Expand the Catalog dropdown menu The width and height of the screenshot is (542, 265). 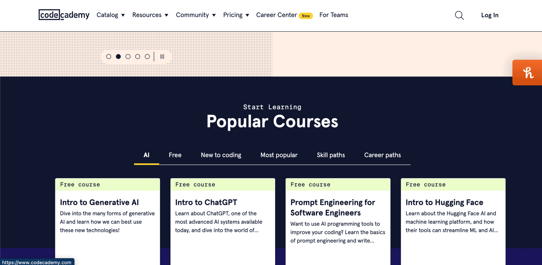coord(111,15)
